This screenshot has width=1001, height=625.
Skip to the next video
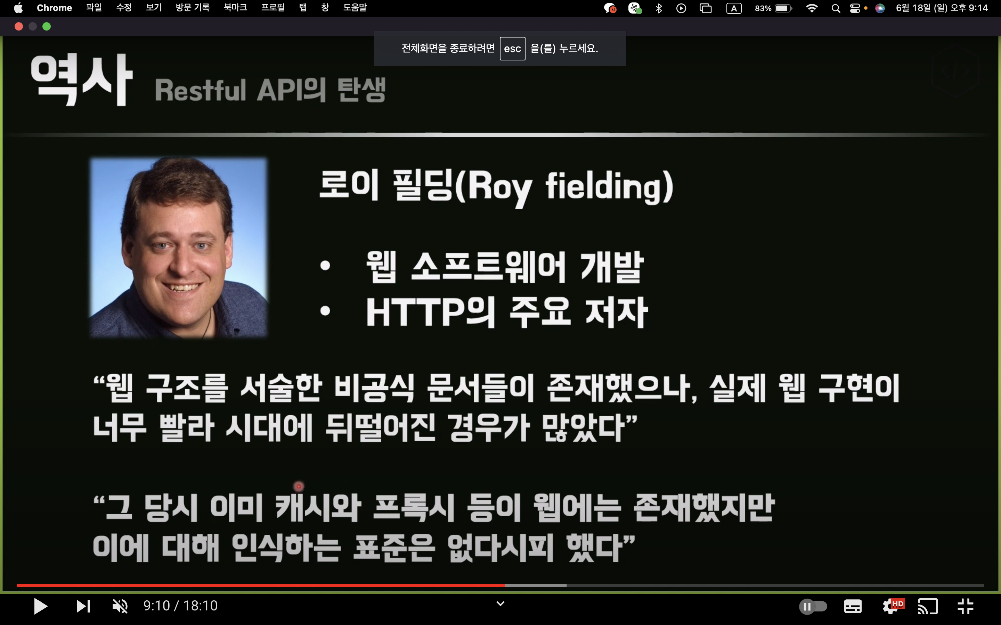pos(83,606)
